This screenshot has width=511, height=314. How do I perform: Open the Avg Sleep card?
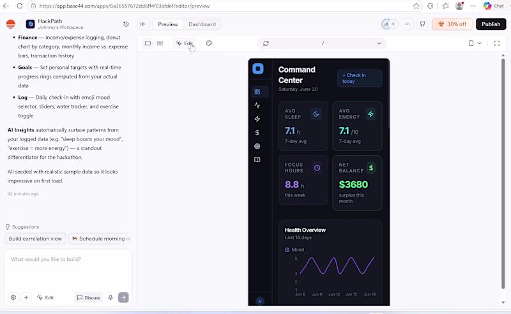(x=303, y=126)
